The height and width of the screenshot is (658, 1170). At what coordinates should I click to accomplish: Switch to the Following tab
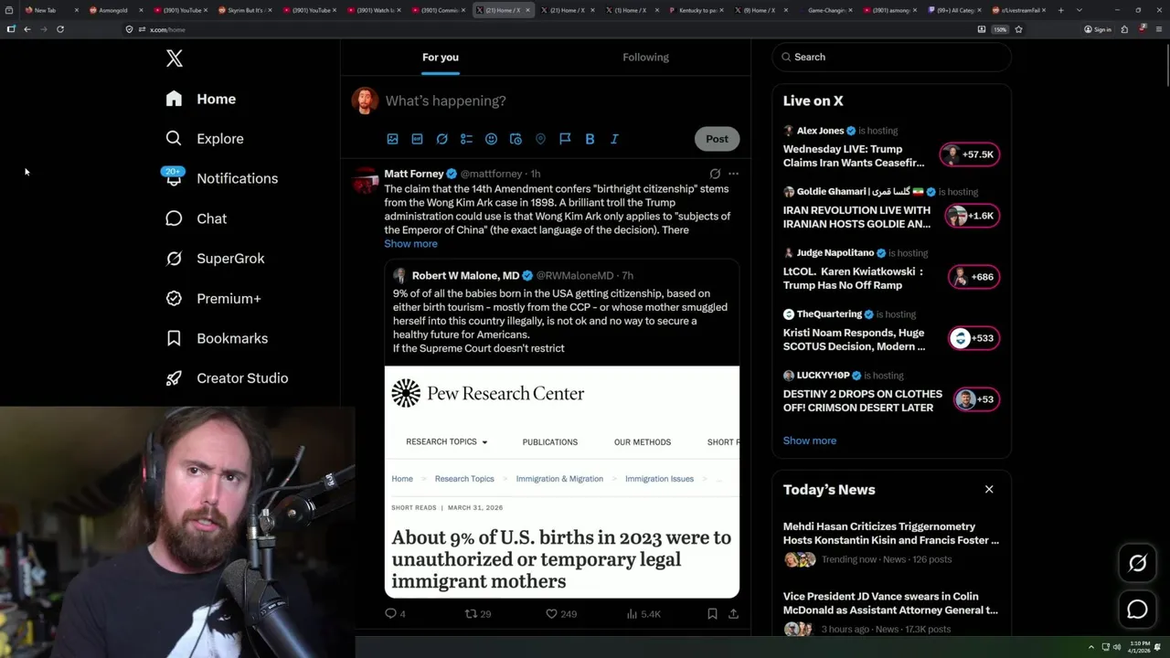click(x=645, y=57)
